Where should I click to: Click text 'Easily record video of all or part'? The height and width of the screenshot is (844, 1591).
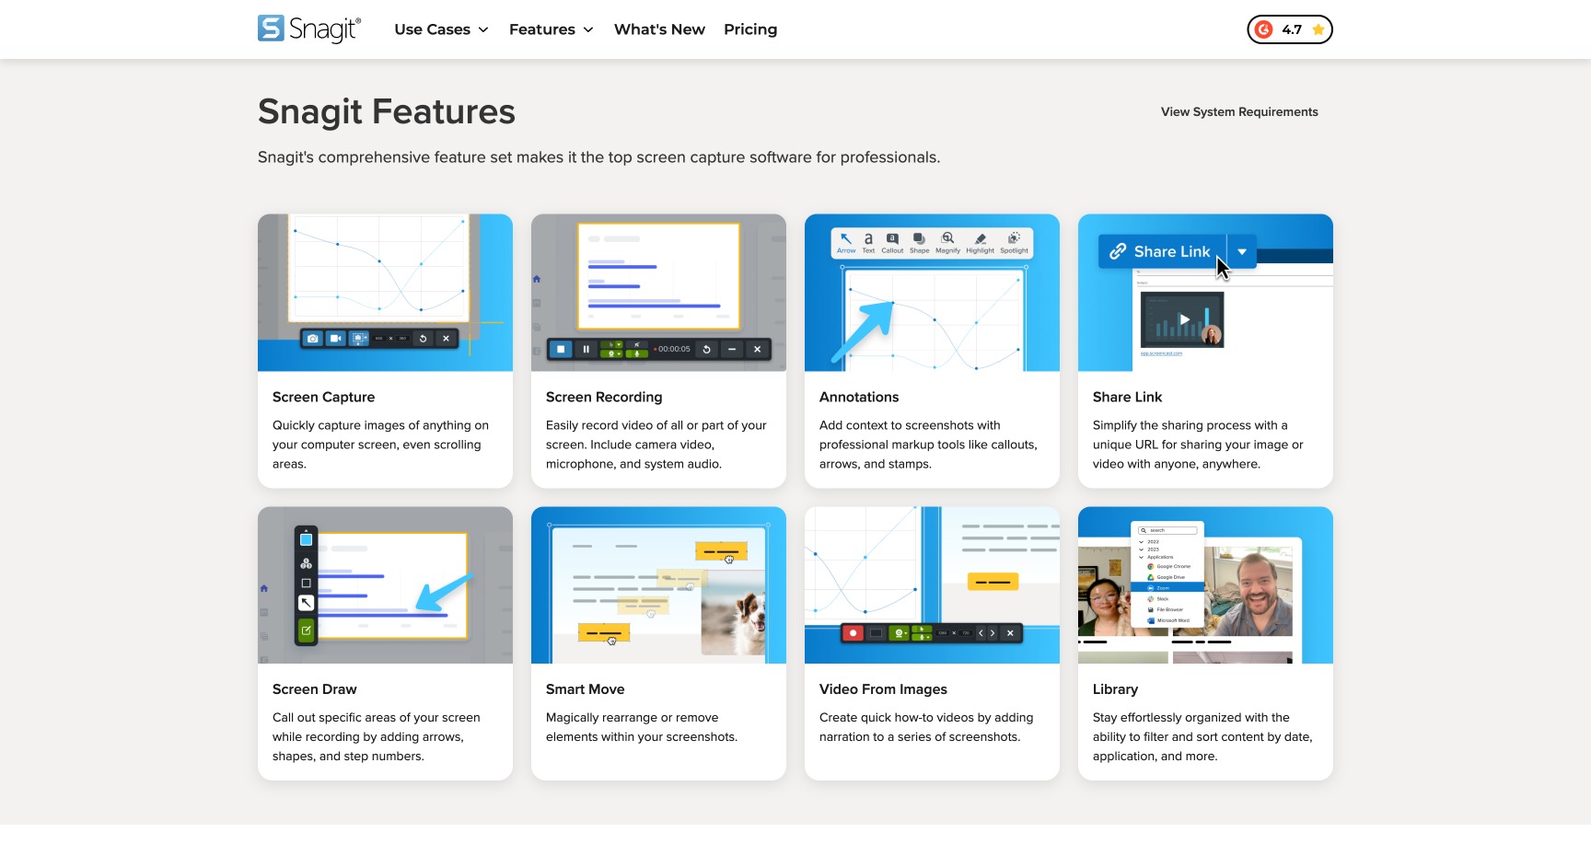(642, 425)
